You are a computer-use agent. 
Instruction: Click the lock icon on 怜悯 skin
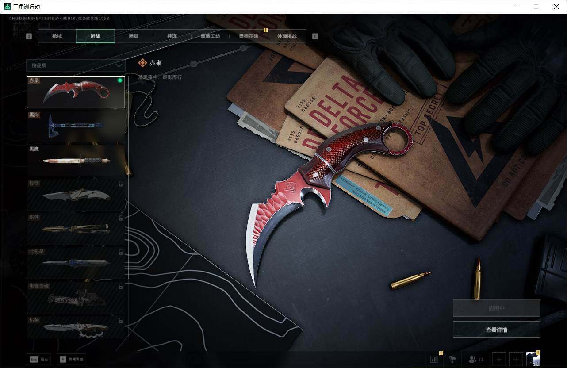(x=121, y=184)
